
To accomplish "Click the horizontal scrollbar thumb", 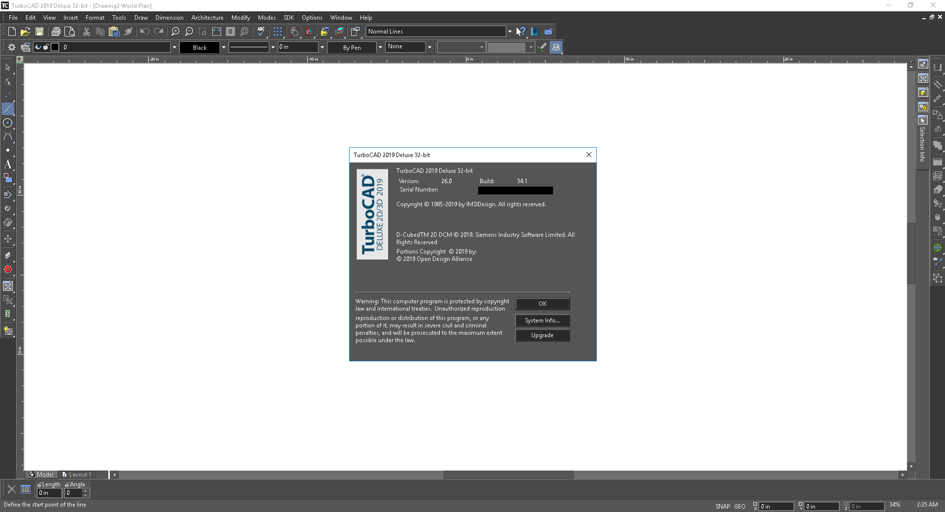I will (508, 475).
